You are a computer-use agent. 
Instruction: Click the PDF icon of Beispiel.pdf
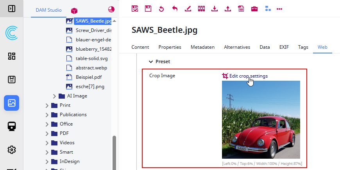[69, 77]
